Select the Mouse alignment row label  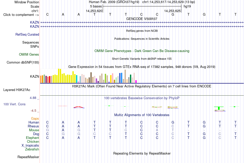[34, 130]
